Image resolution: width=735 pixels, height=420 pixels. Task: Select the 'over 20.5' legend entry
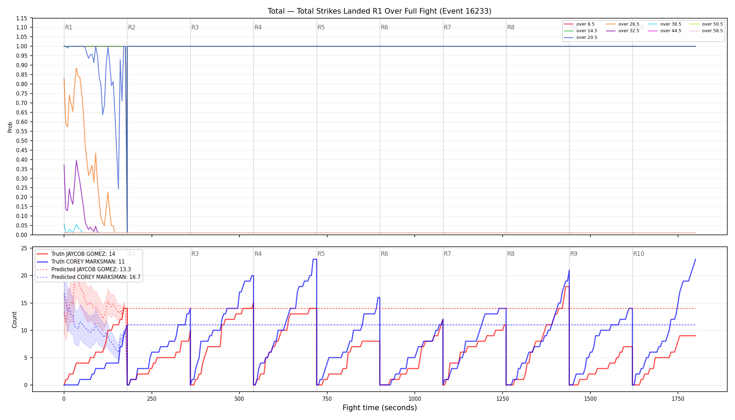581,37
